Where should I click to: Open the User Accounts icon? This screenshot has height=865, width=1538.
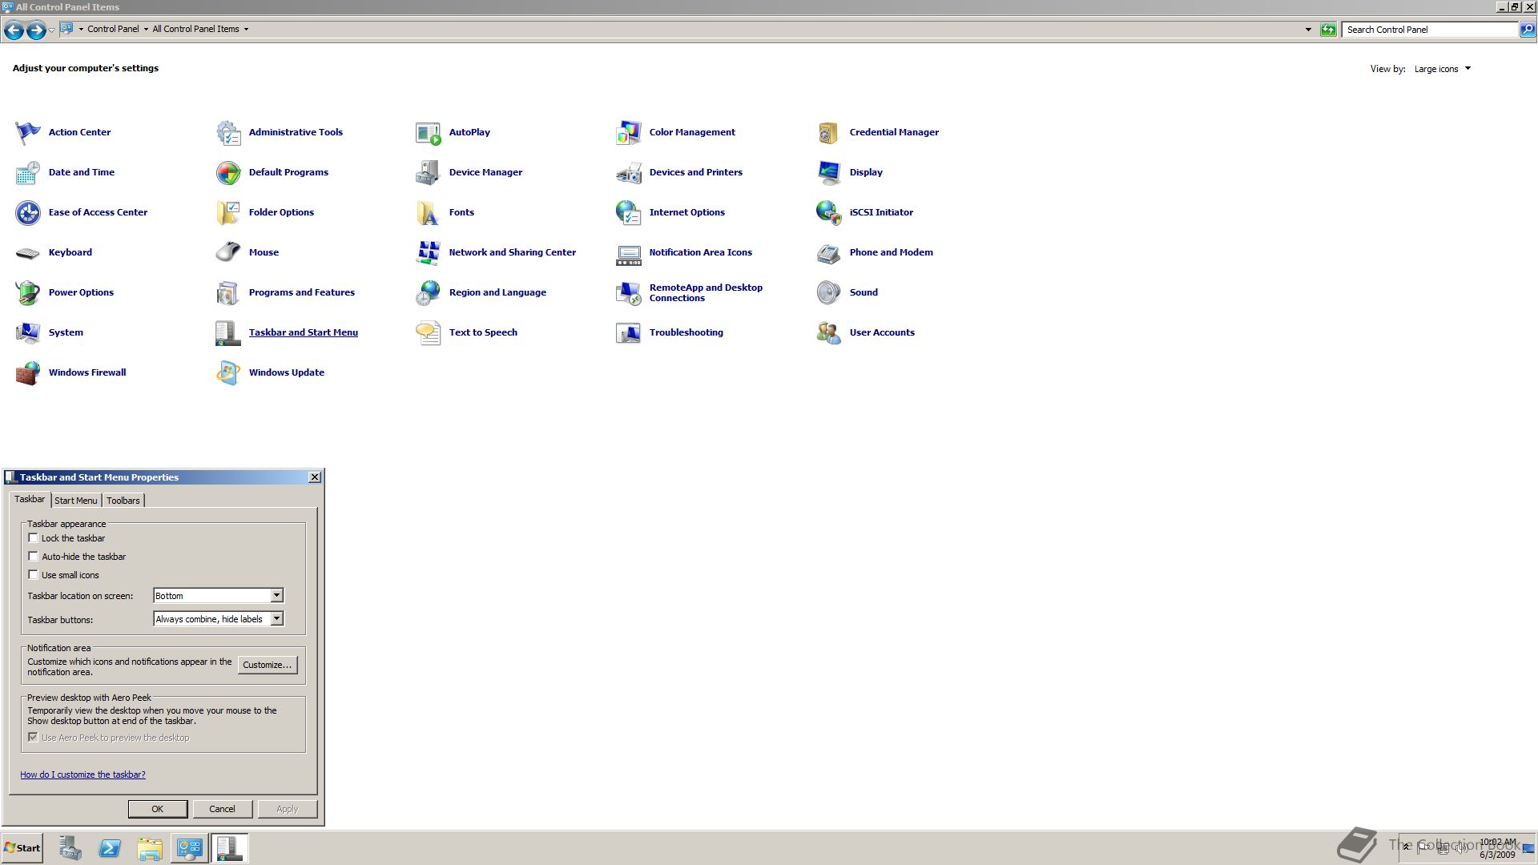pos(829,332)
